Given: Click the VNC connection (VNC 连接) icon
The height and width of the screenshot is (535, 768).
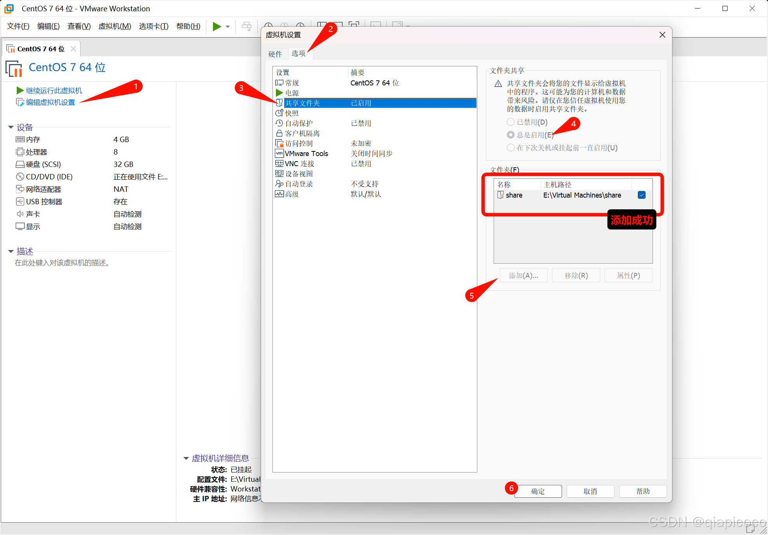Looking at the screenshot, I should [279, 163].
